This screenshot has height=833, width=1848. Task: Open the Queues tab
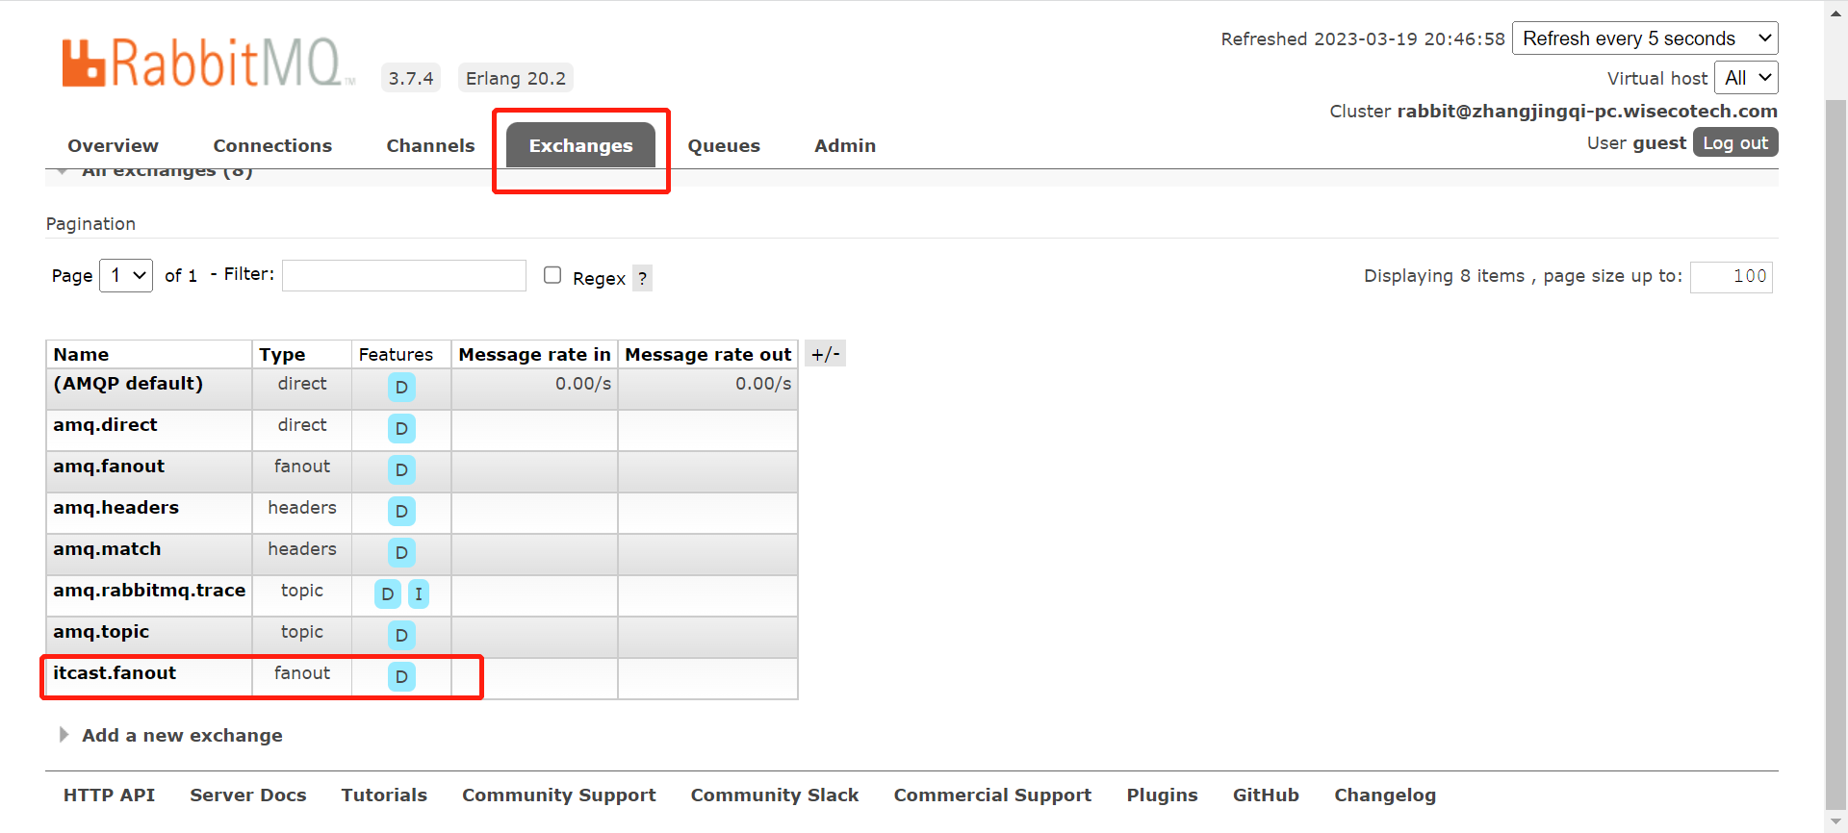724,145
